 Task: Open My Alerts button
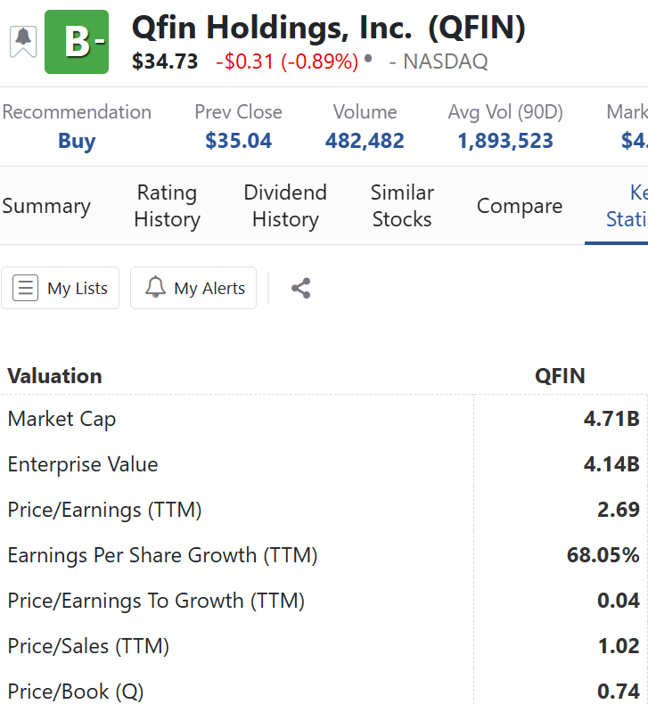click(193, 288)
